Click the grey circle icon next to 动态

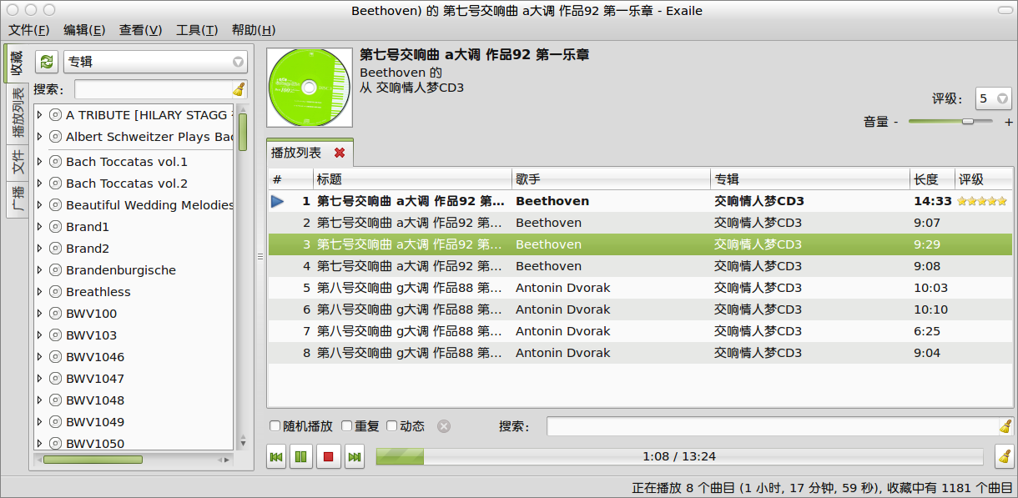point(444,426)
